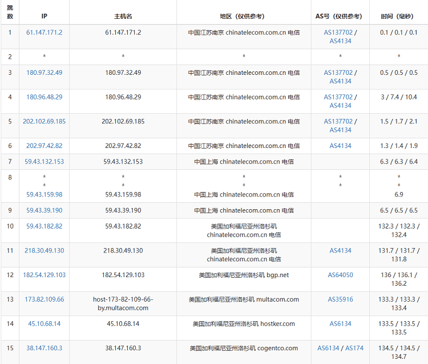Click the AS号 (仅供参考) column header
This screenshot has height=364, width=428.
click(x=339, y=17)
